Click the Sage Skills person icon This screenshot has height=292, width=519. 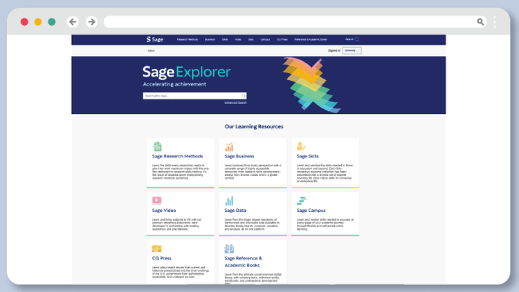pyautogui.click(x=301, y=146)
